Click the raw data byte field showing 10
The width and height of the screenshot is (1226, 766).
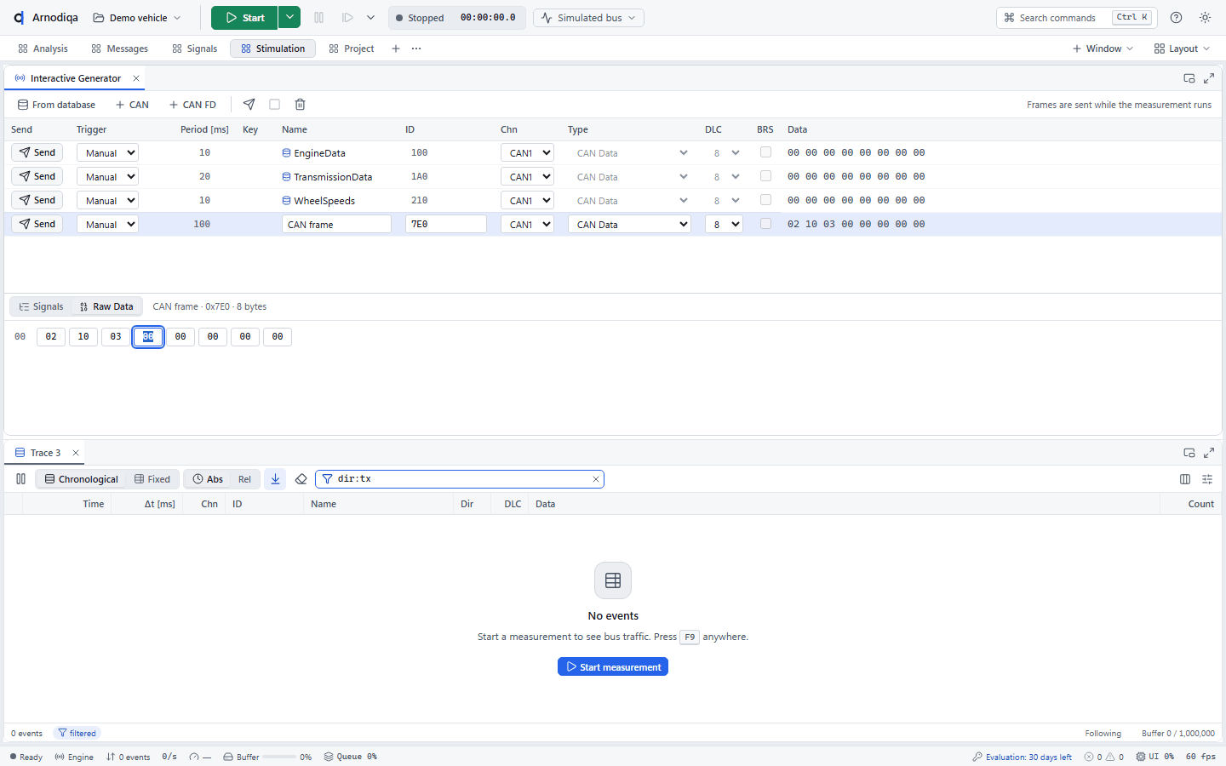tap(83, 337)
